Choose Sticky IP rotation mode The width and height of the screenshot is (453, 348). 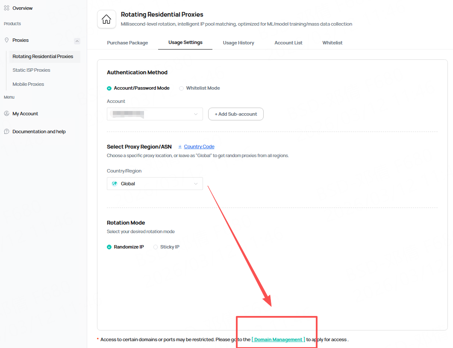point(156,247)
